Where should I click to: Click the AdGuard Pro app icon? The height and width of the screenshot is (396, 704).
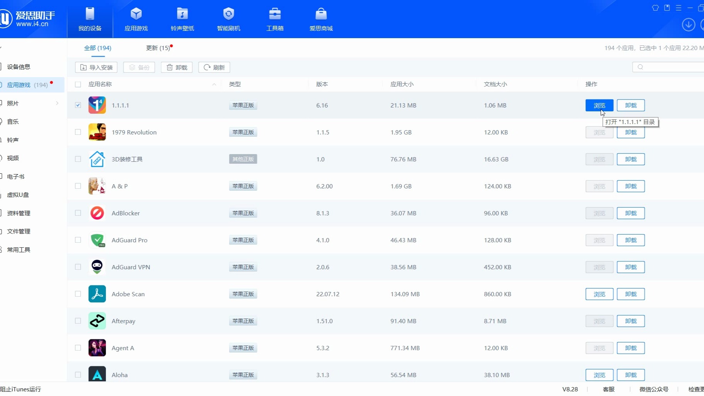[97, 240]
